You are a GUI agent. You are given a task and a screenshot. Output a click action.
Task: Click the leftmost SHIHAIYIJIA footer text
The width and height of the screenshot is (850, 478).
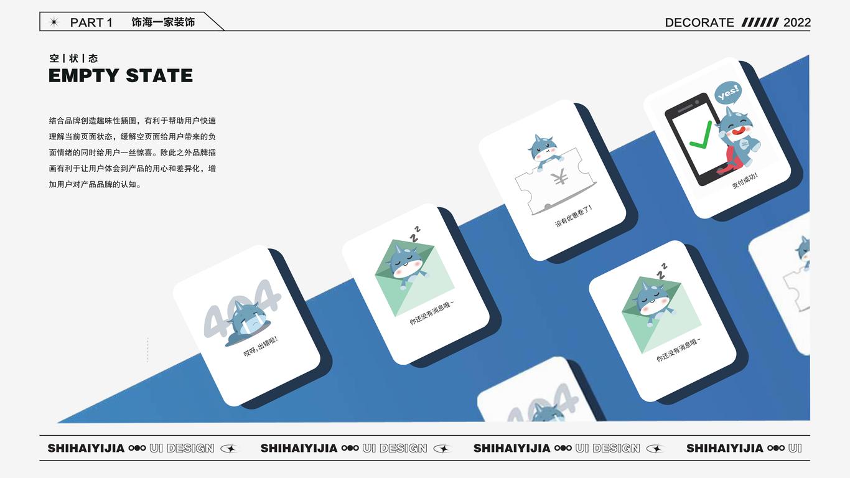coord(86,448)
